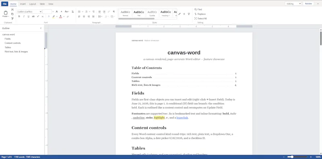322x159 pixels.
Task: Click the Bullets list icon
Action: [x=79, y=12]
